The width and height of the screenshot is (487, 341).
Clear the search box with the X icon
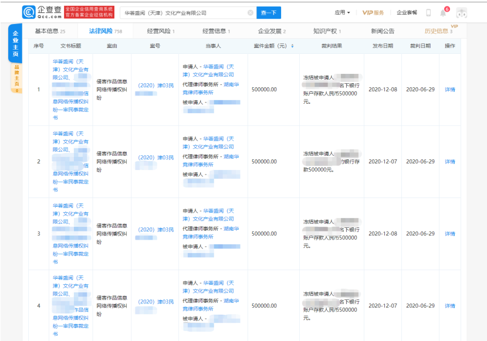[x=251, y=13]
